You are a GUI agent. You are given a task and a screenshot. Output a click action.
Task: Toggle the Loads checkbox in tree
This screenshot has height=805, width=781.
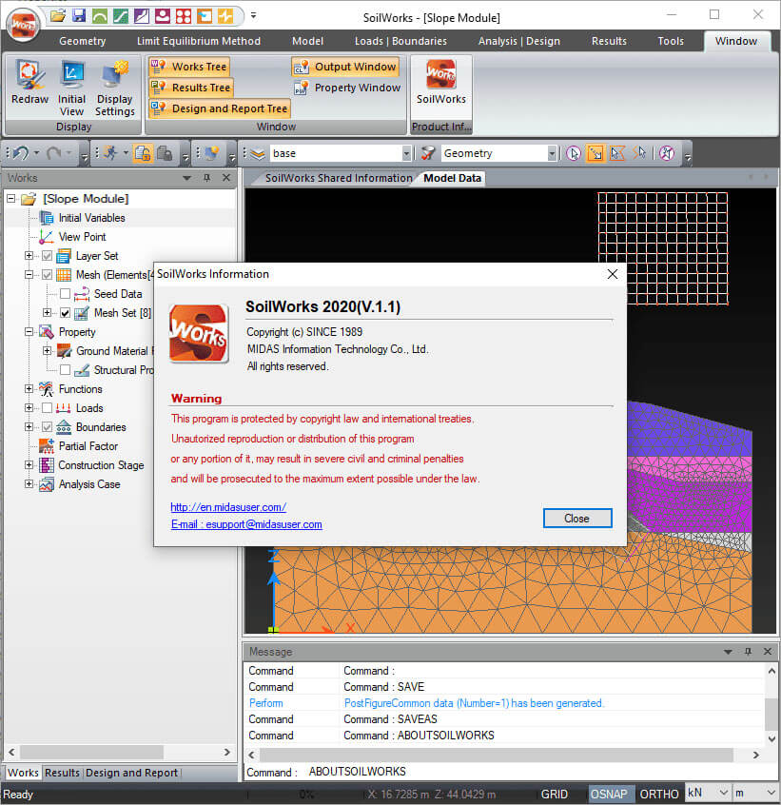47,408
